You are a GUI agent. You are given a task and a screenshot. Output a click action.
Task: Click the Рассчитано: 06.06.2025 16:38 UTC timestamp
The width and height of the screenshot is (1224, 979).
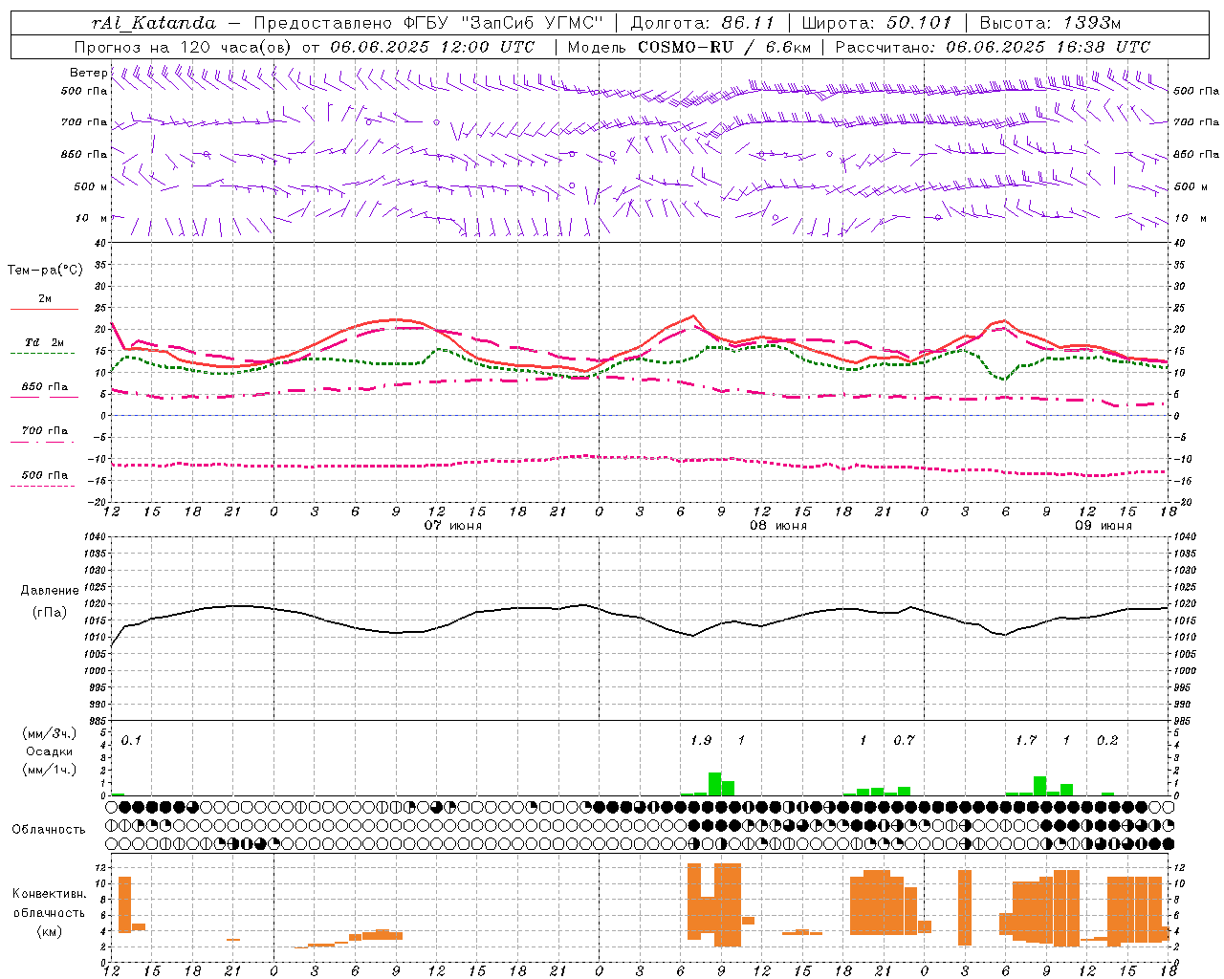click(x=993, y=47)
